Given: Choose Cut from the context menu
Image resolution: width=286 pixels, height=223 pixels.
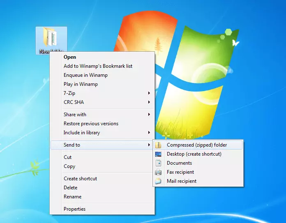Looking at the screenshot, I should tap(102, 157).
